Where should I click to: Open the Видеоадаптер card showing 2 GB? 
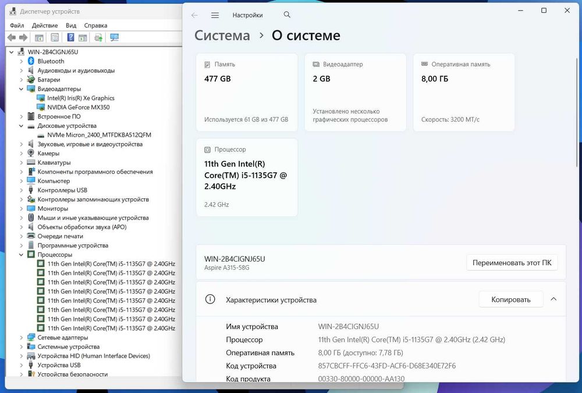click(x=355, y=92)
